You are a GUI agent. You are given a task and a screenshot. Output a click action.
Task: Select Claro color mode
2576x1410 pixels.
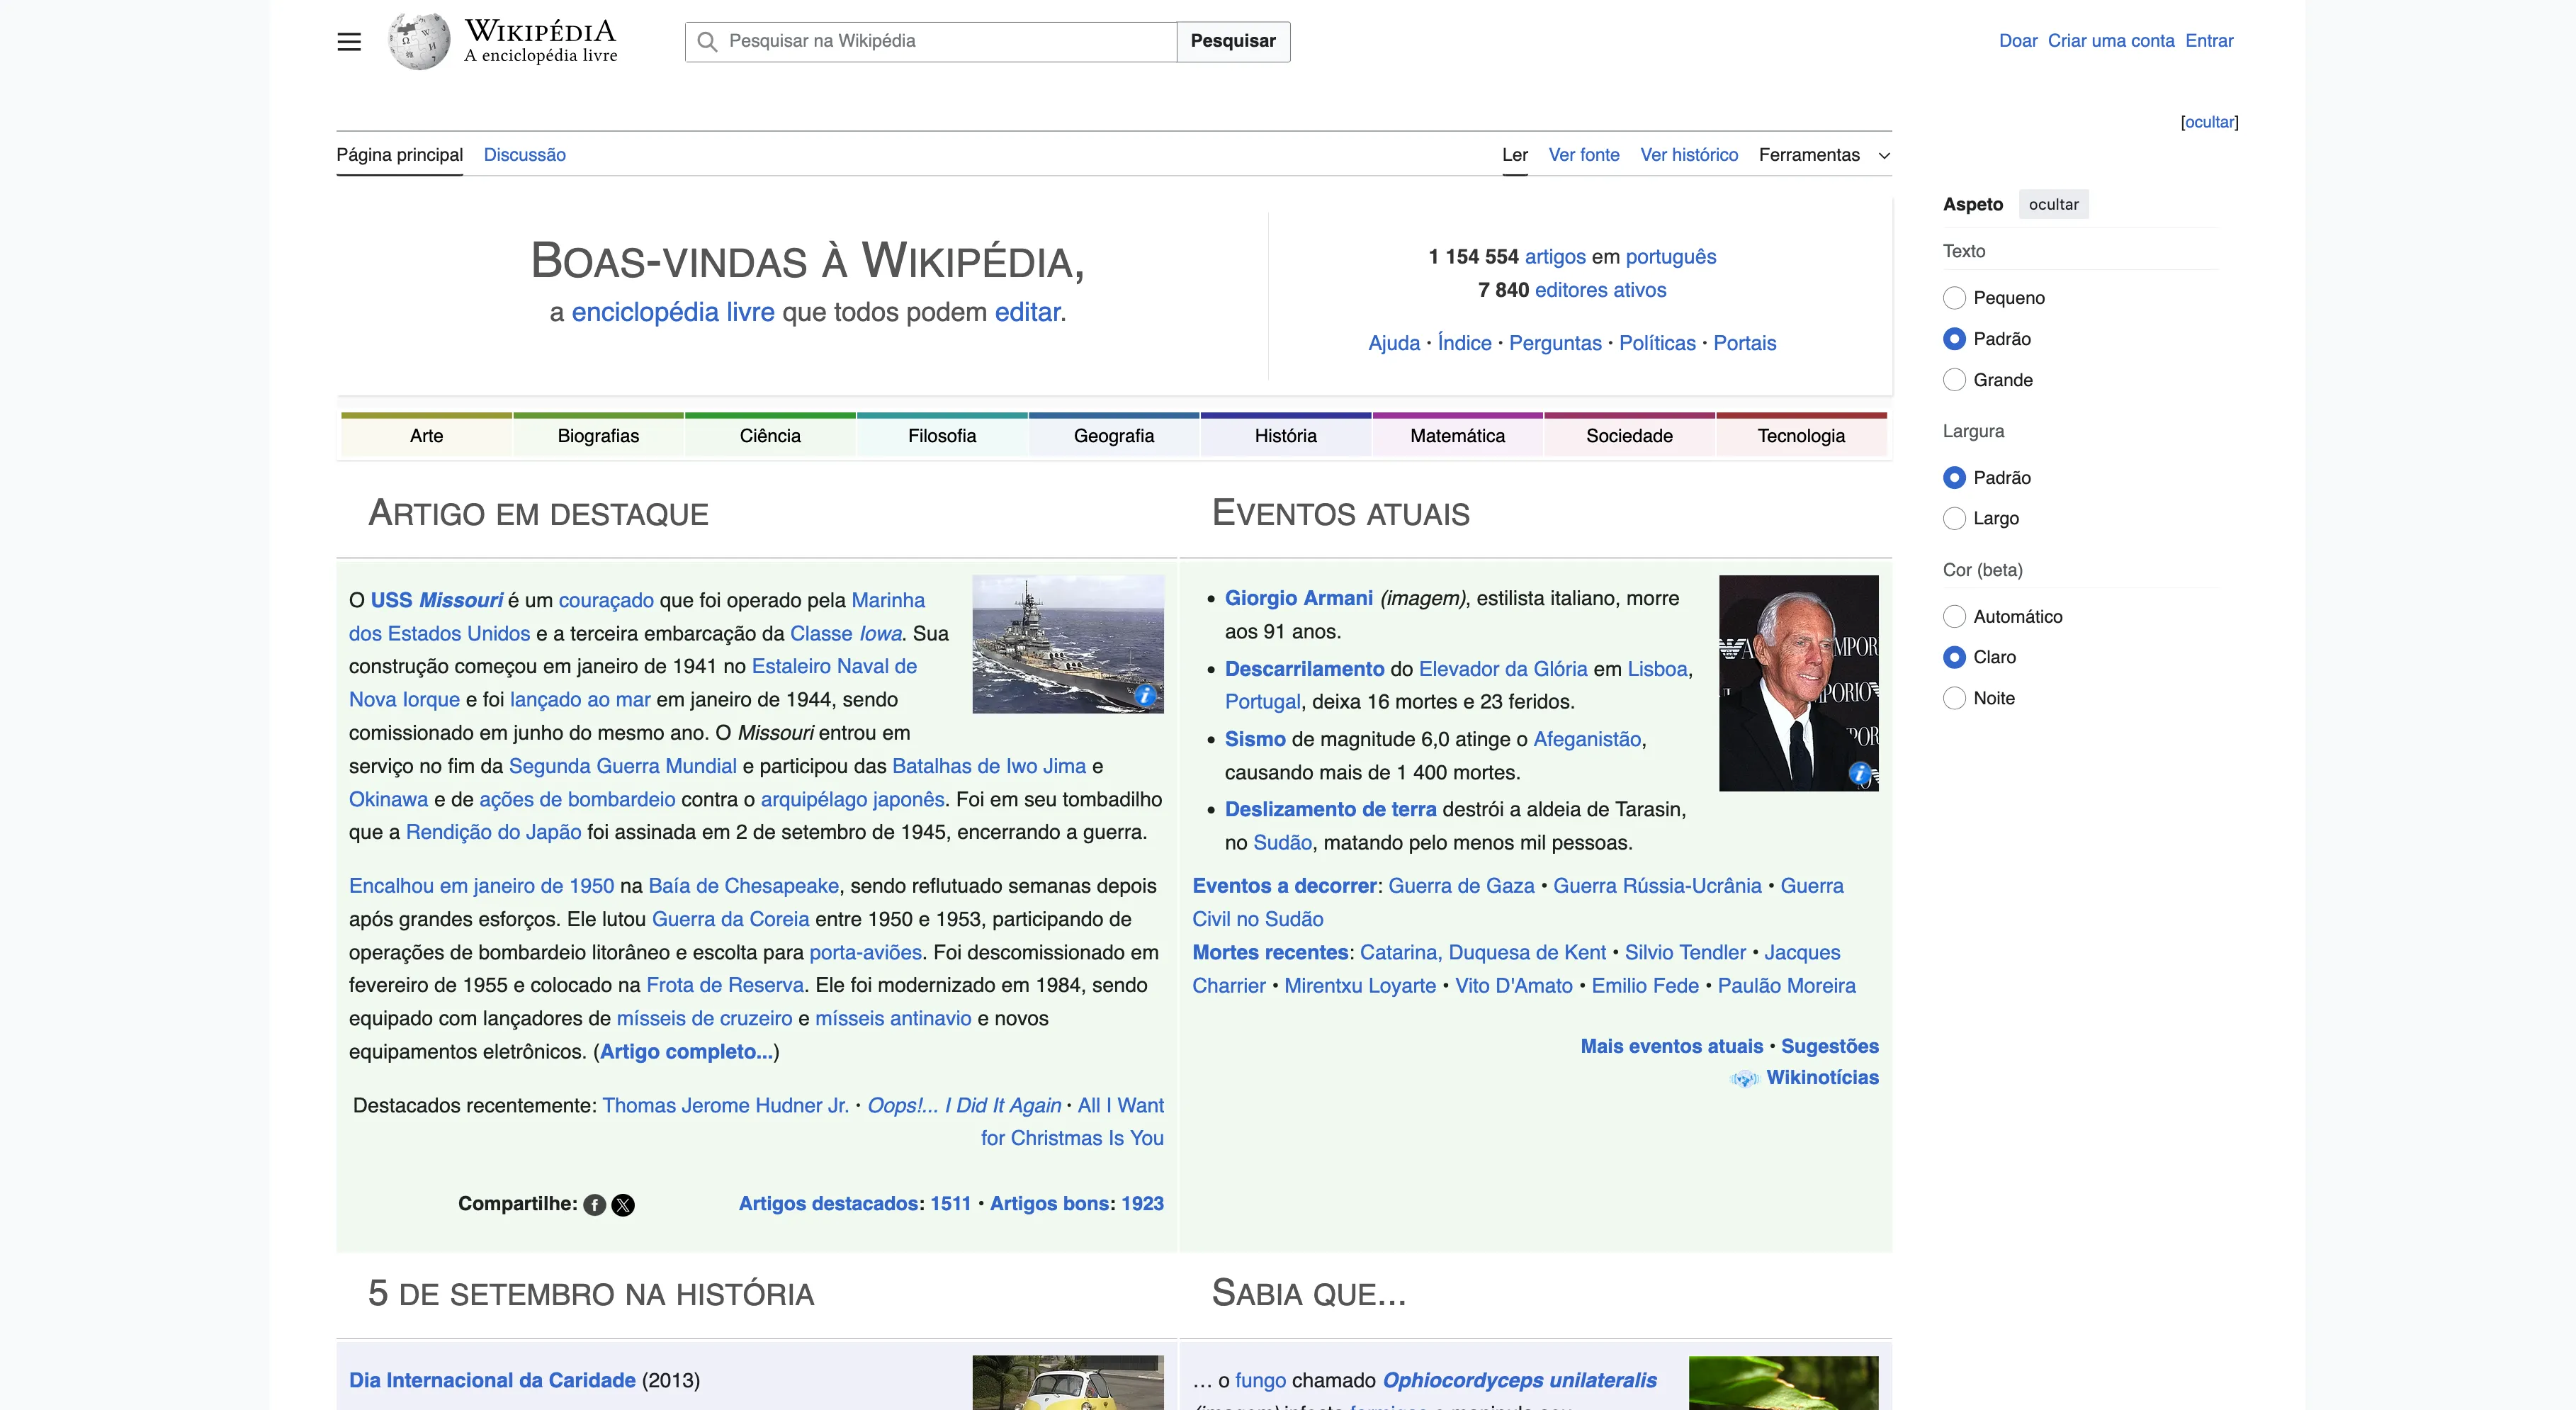[1954, 657]
